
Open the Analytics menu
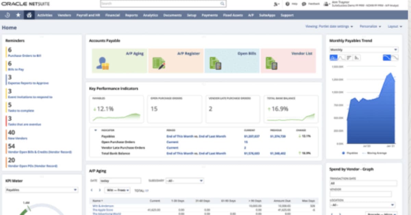pyautogui.click(x=150, y=15)
